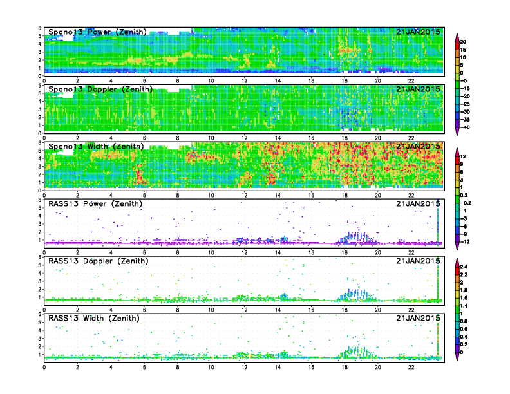The image size is (510, 394).
Task: Click the "Spano13 Width (Zenith)" panel title
Action: click(96, 147)
